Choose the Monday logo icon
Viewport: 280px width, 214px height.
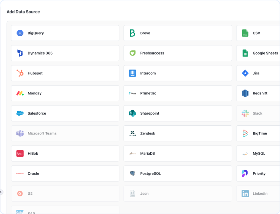[x=20, y=93]
